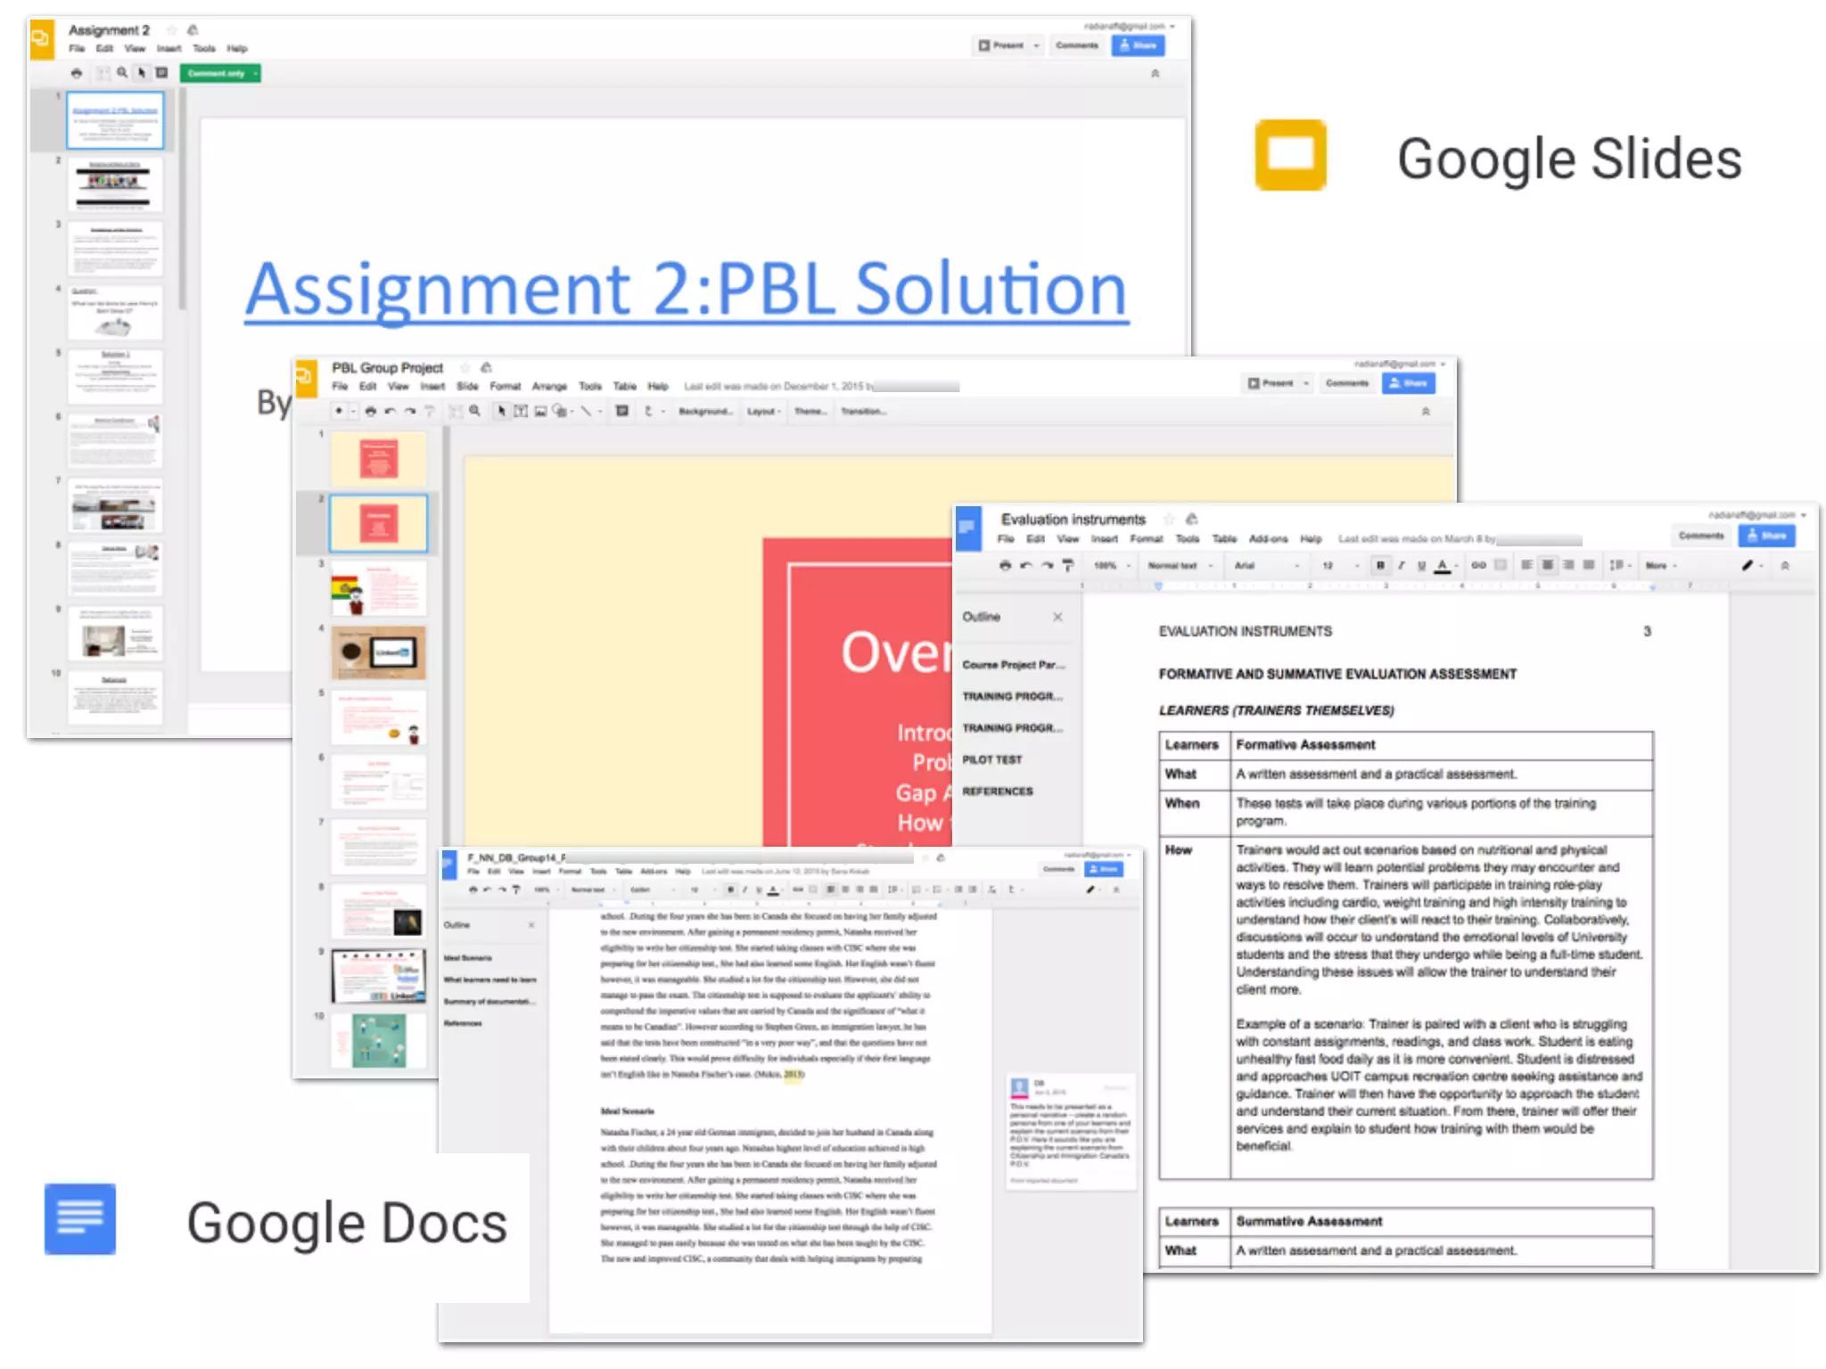Click text color icon in Evaluation instruments
The image size is (1826, 1369).
tap(1442, 565)
